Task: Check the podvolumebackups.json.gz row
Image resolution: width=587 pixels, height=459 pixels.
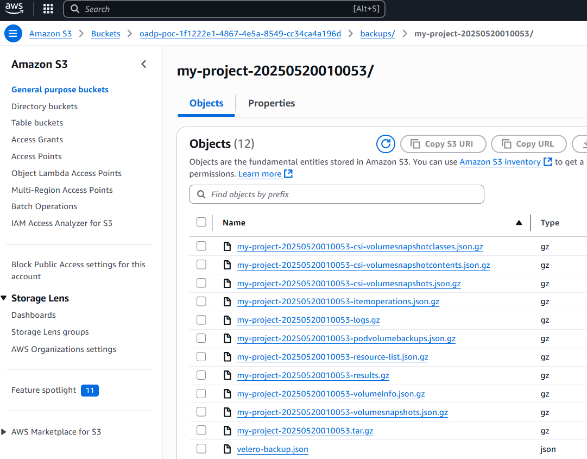Action: [x=201, y=338]
